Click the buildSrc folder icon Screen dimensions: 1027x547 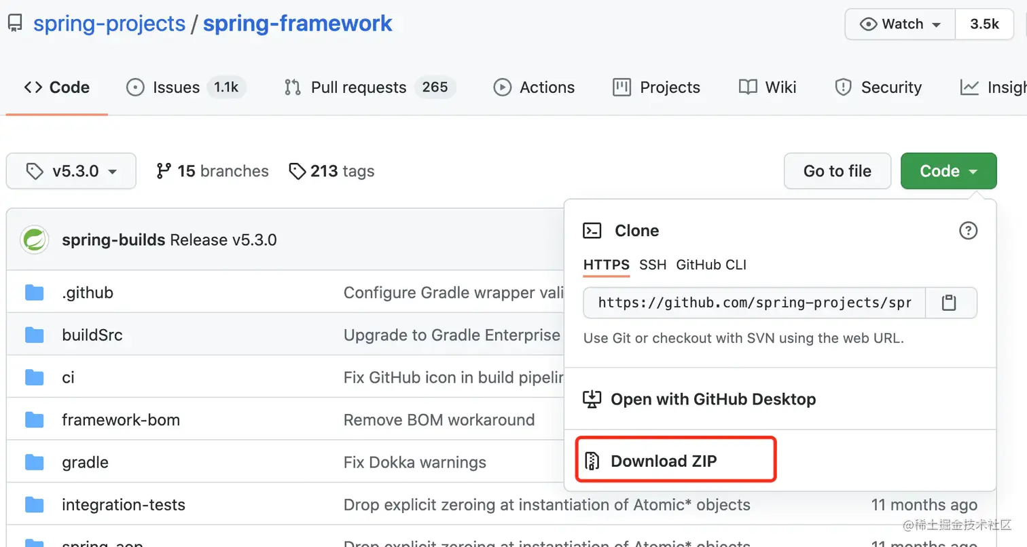coord(34,335)
